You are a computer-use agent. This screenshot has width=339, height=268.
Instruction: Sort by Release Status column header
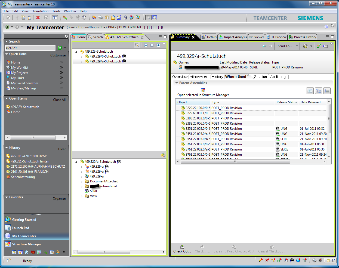point(287,102)
